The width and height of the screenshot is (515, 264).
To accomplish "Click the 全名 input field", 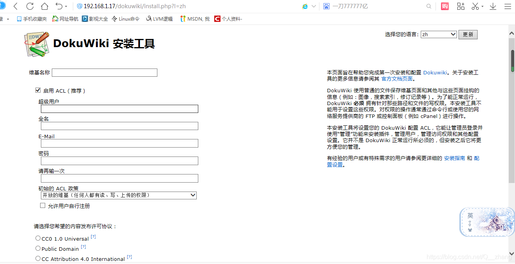I will [x=120, y=126].
